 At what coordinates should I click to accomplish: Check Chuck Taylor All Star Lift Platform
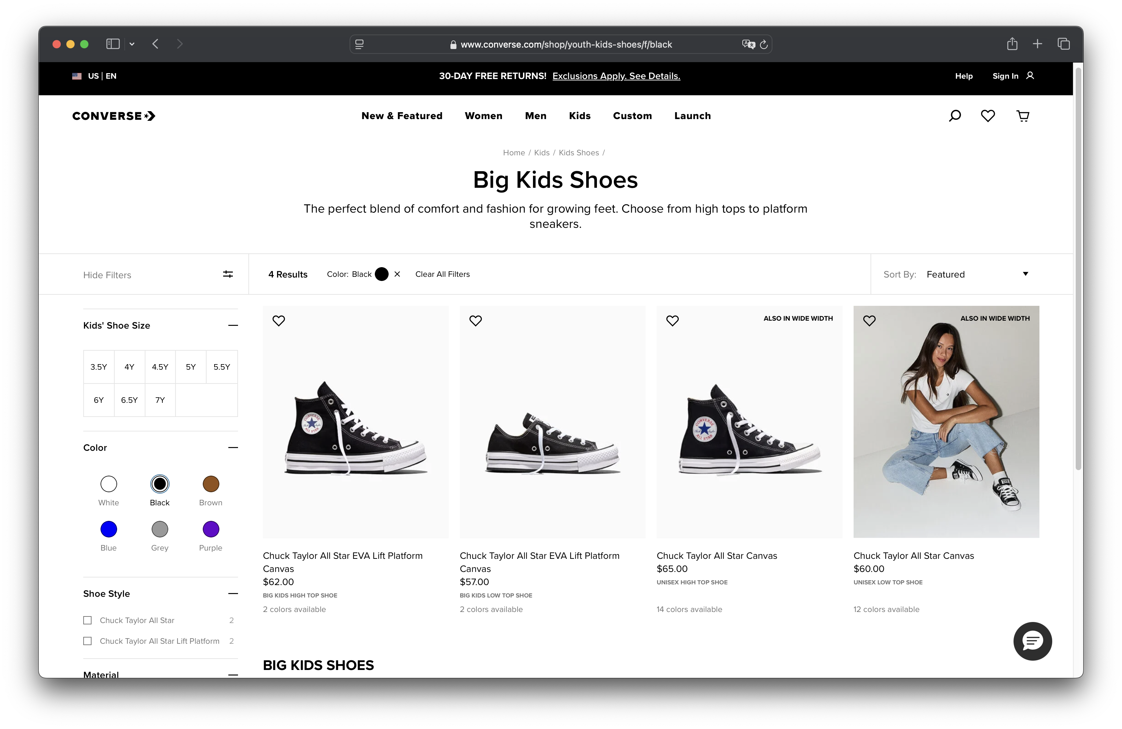coord(87,641)
